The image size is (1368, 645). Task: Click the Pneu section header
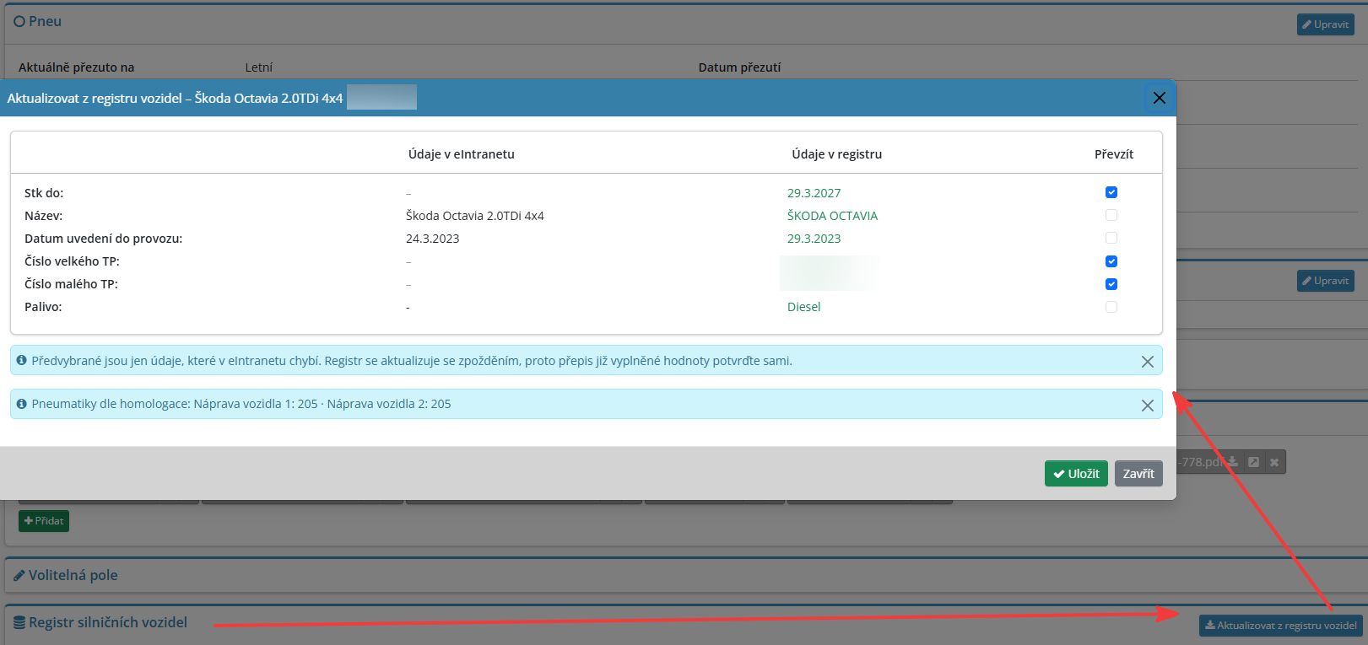click(38, 21)
